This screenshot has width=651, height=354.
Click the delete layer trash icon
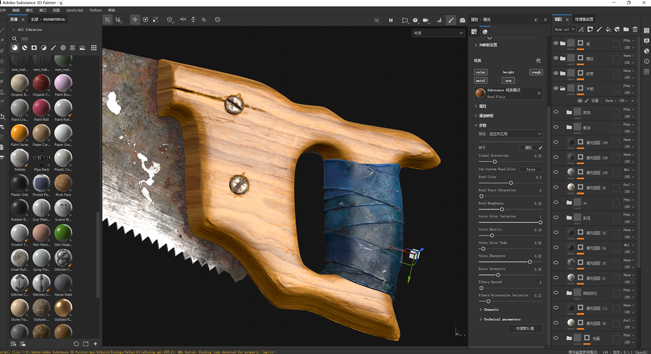coord(635,30)
